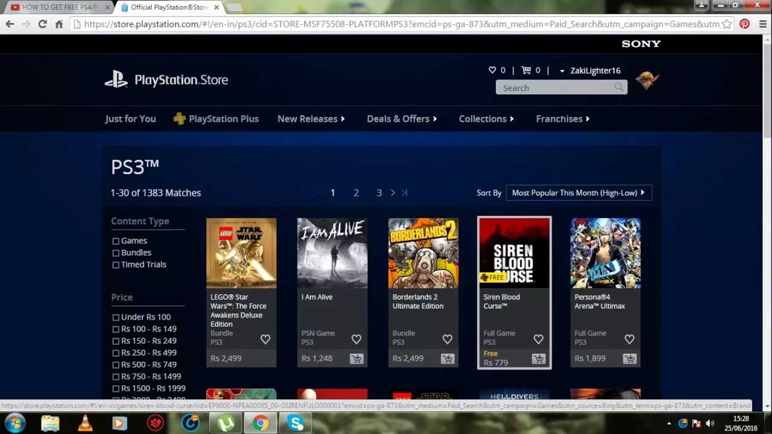
Task: Switch to the HOW TO GET FREE PS4 tab
Action: (x=59, y=7)
